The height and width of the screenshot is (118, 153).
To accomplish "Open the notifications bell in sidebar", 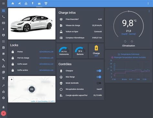I will 4,107.
